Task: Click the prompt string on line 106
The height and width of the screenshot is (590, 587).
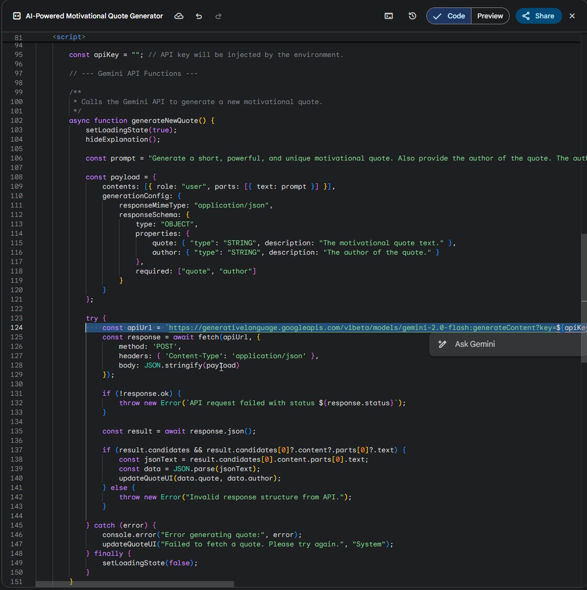Action: [x=367, y=158]
